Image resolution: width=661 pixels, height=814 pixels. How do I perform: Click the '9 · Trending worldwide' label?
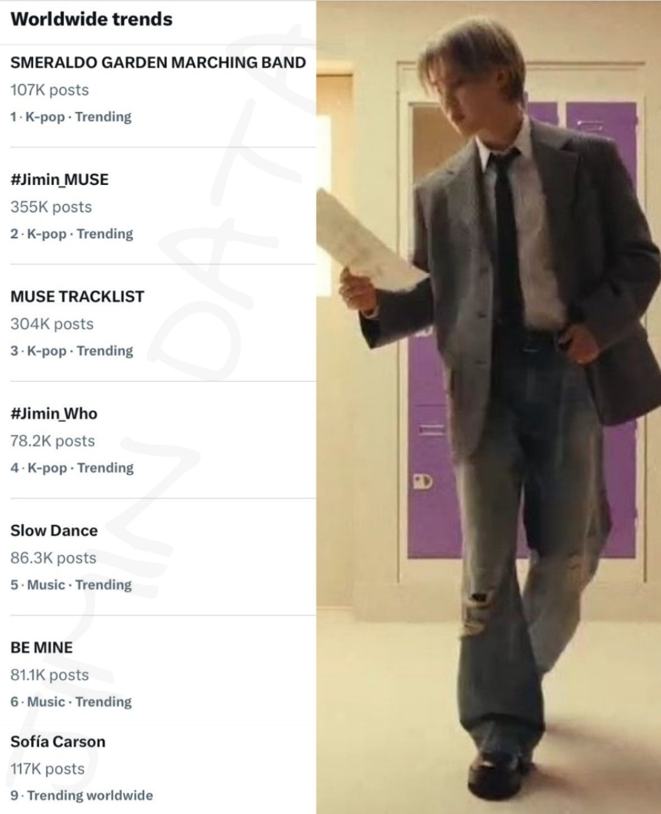click(81, 796)
